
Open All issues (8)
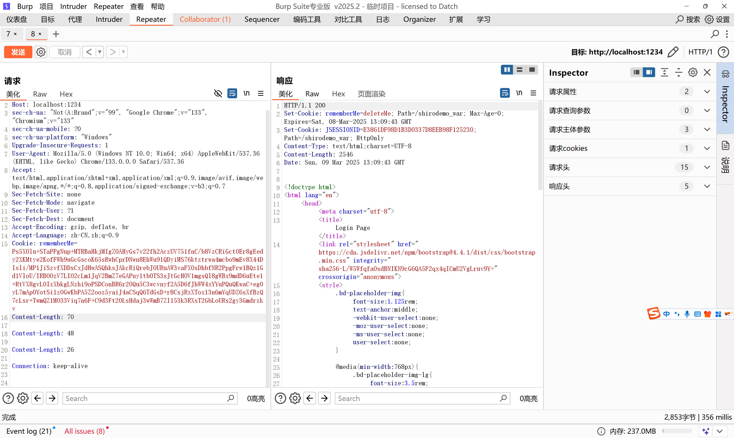click(85, 431)
